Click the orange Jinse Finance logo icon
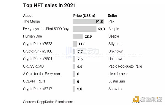Viewport: 165px width, 105px height. [x=136, y=99]
